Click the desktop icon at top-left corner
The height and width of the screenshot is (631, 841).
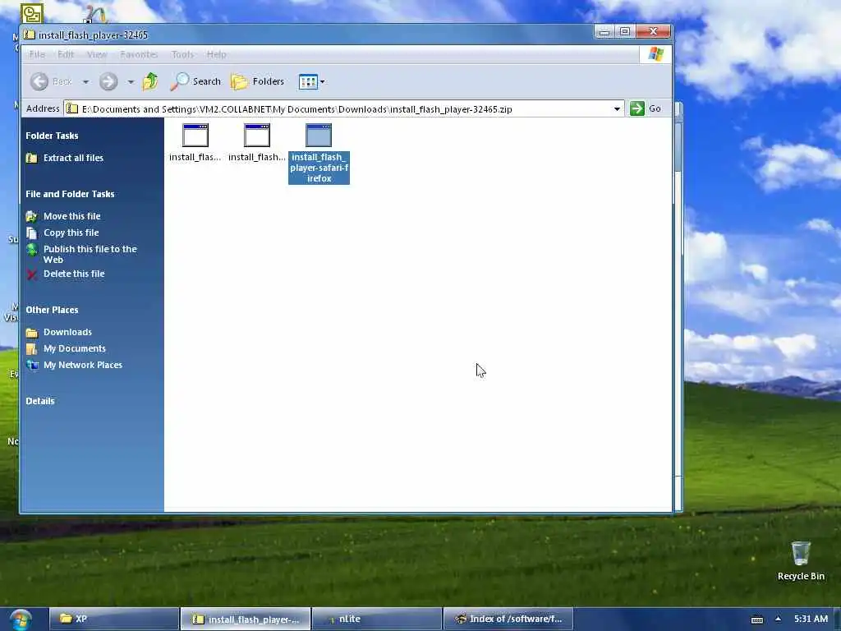[x=32, y=13]
